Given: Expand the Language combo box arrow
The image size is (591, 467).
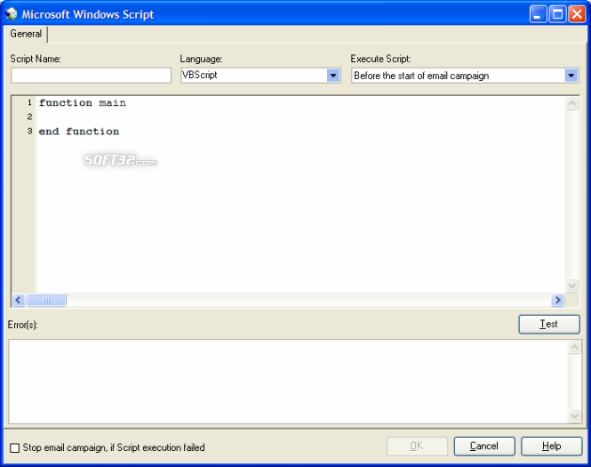Looking at the screenshot, I should (x=333, y=76).
